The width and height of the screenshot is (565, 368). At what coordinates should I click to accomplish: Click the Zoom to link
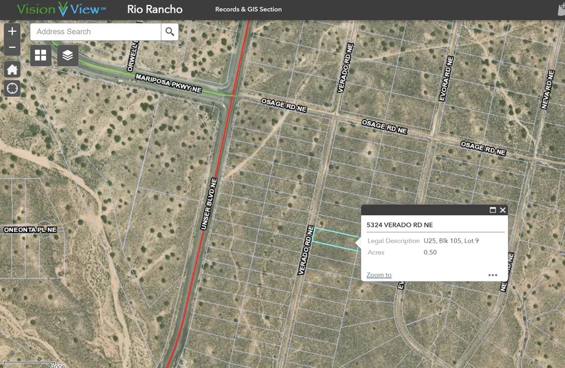(379, 275)
